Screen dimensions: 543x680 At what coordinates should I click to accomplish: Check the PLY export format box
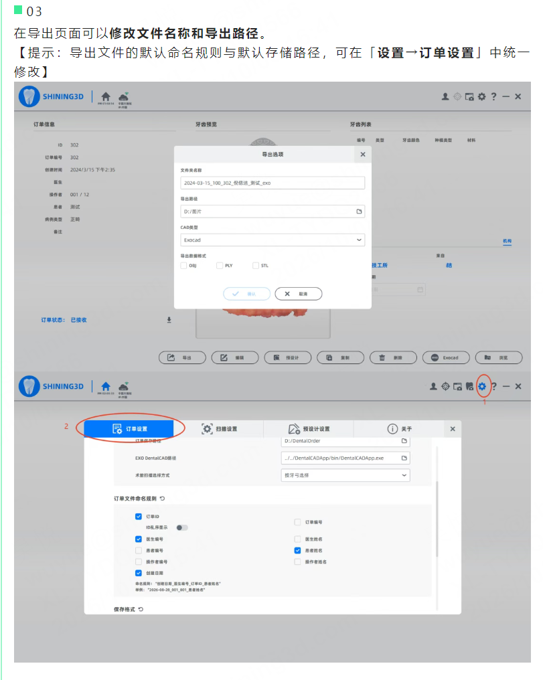point(220,266)
